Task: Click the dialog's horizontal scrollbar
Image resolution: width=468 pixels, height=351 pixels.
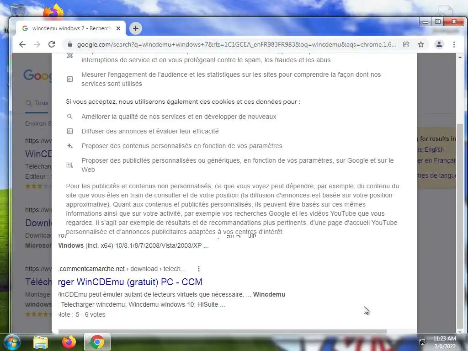Action: (x=222, y=331)
